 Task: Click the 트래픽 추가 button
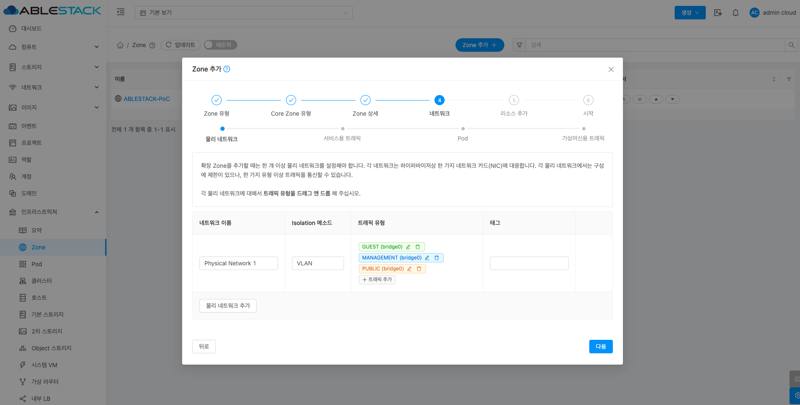tap(377, 280)
